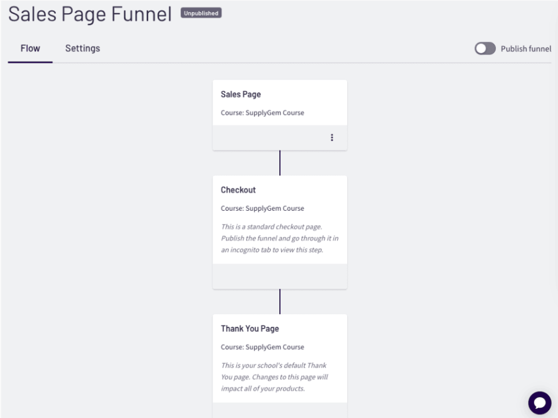Select the Thank You Page card
558x418 pixels.
pyautogui.click(x=280, y=356)
